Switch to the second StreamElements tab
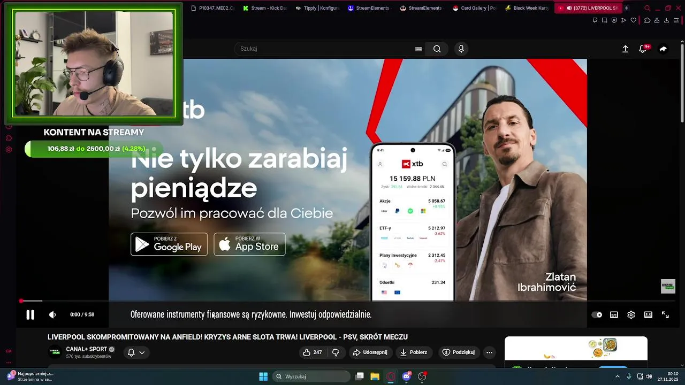 coord(422,8)
